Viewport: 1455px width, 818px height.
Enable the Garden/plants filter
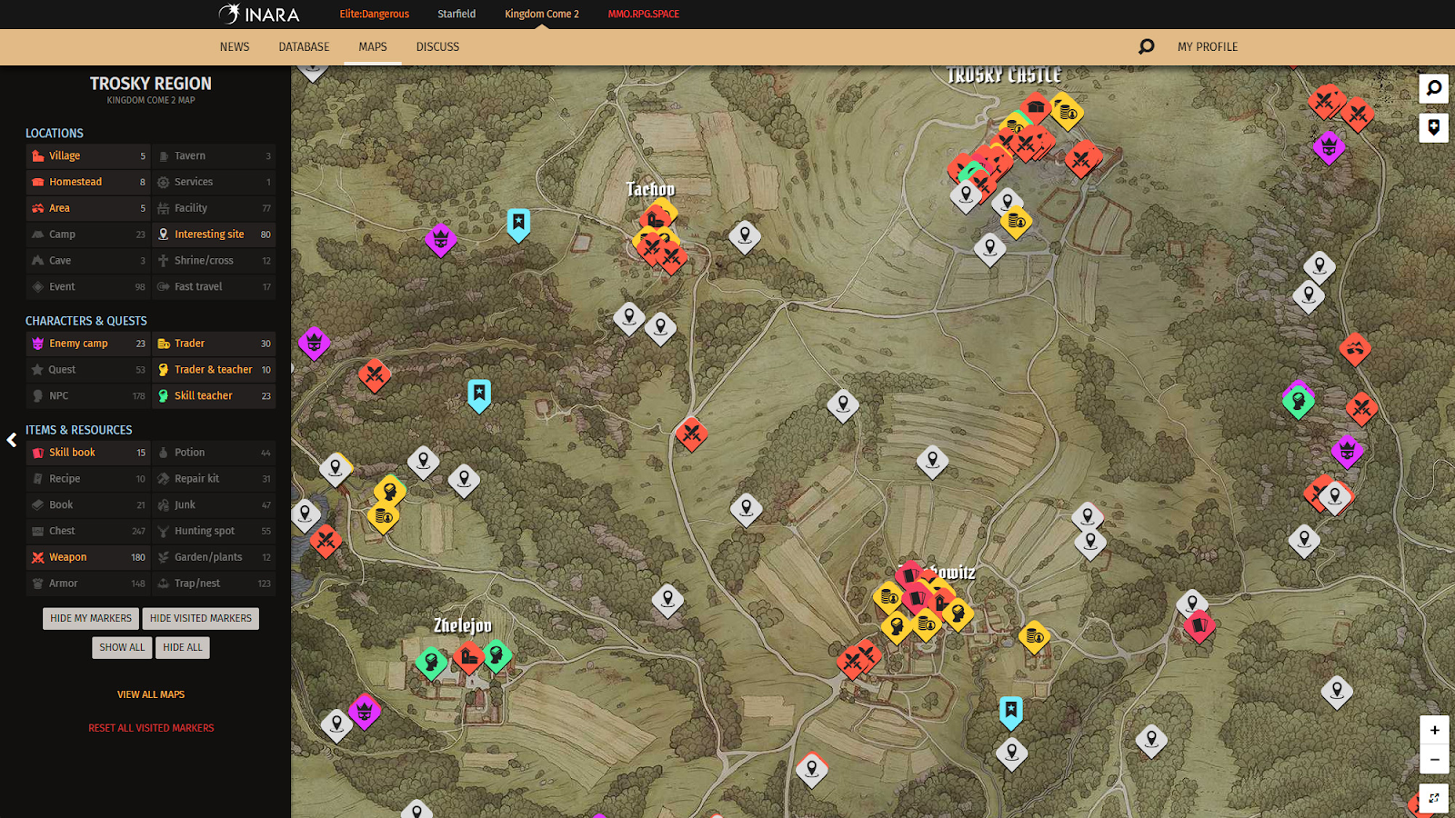click(x=214, y=557)
